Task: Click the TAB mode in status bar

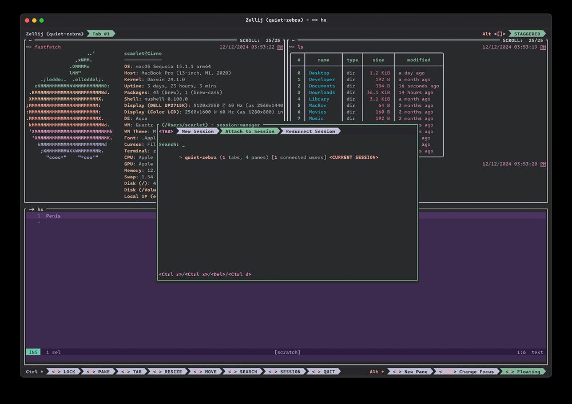Action: pos(132,371)
